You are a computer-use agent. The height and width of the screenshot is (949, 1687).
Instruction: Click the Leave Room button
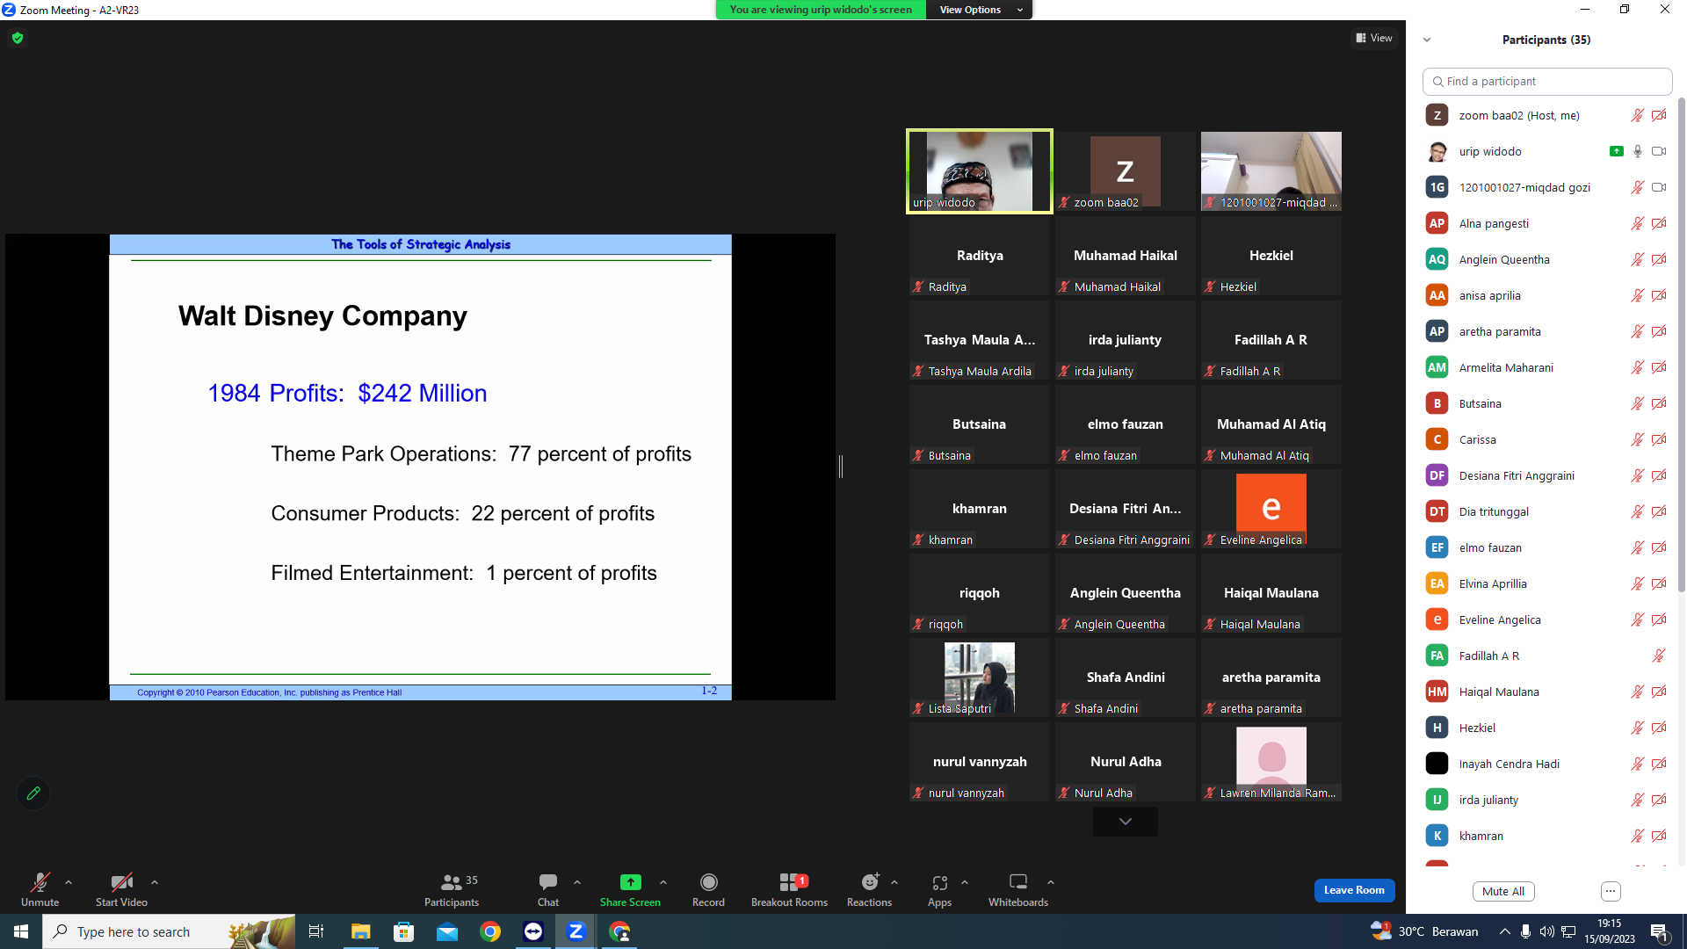point(1354,890)
